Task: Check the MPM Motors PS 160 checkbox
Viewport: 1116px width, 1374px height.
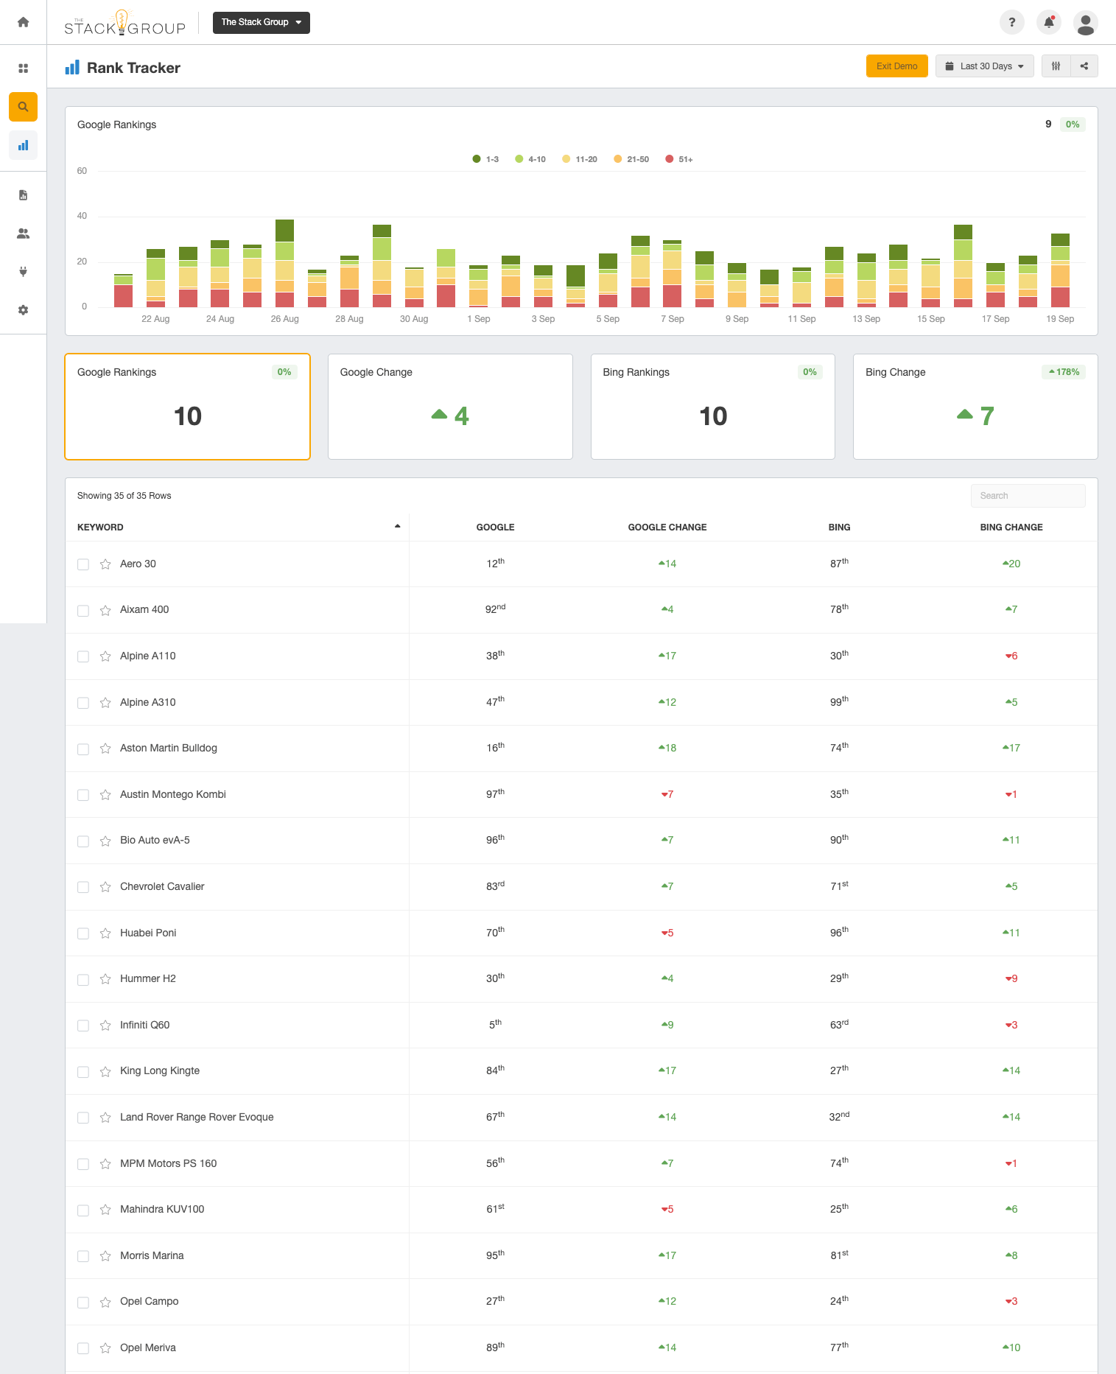Action: point(83,1164)
